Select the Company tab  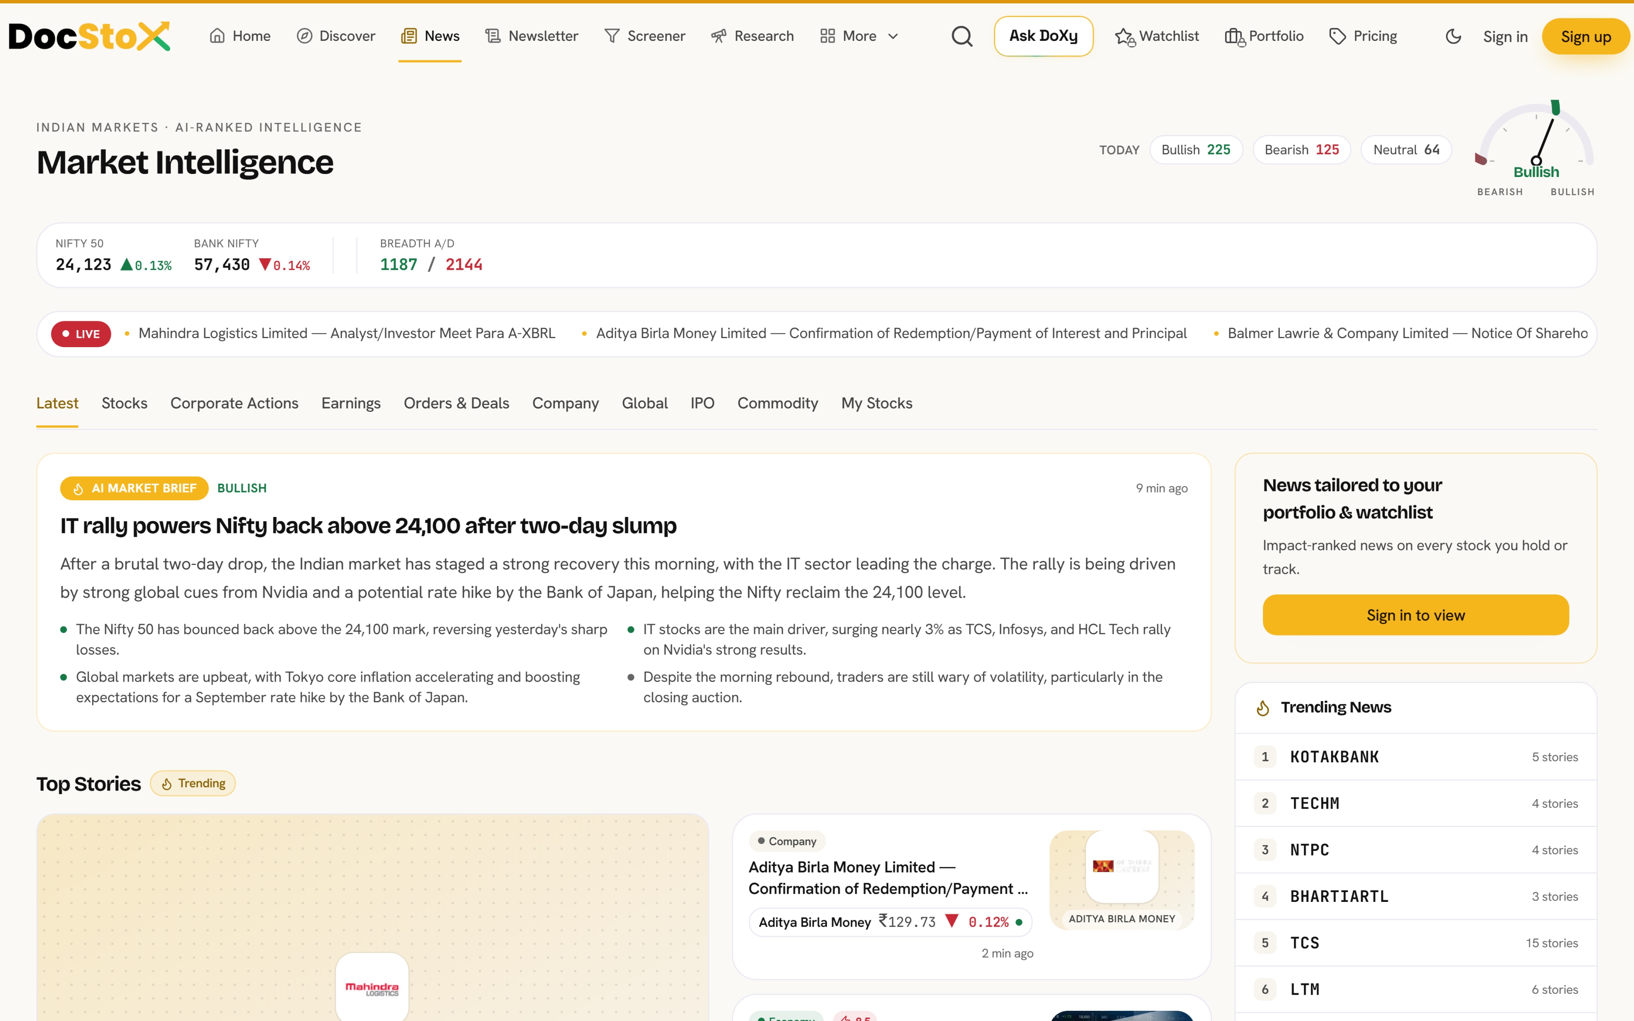(x=566, y=403)
